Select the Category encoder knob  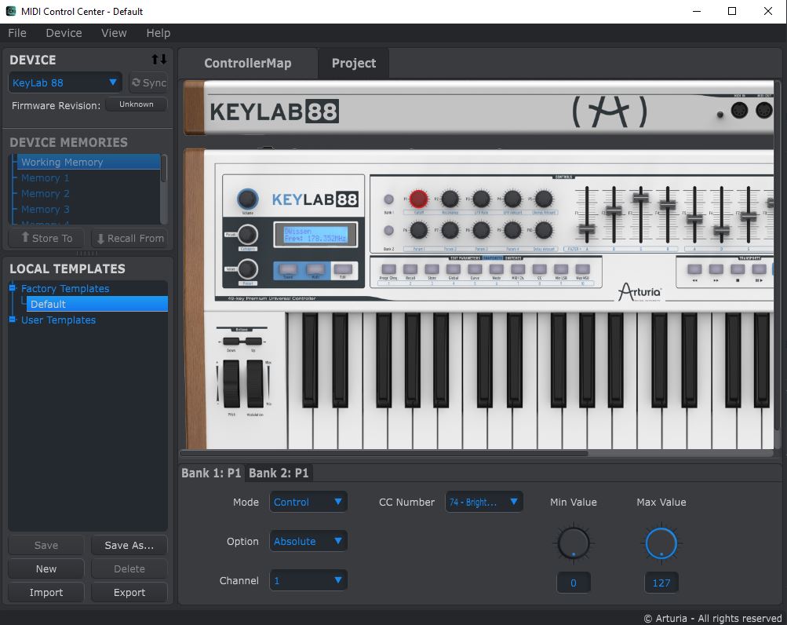pyautogui.click(x=247, y=234)
